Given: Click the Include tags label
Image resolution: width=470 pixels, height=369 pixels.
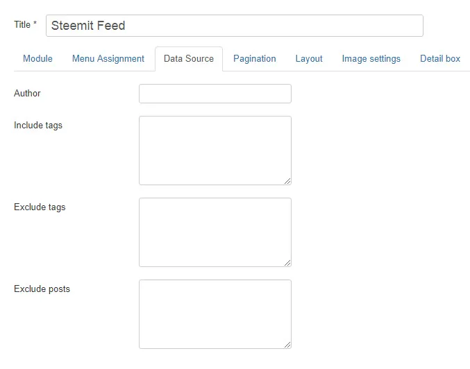Looking at the screenshot, I should coord(38,125).
